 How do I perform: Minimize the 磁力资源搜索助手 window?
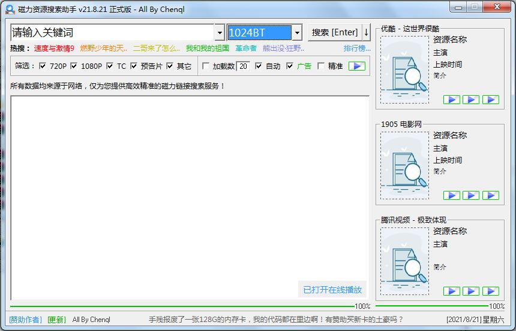coord(458,7)
